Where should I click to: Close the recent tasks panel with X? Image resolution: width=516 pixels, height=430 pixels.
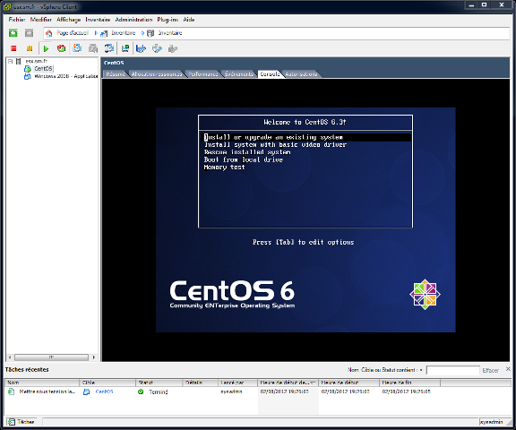point(508,369)
